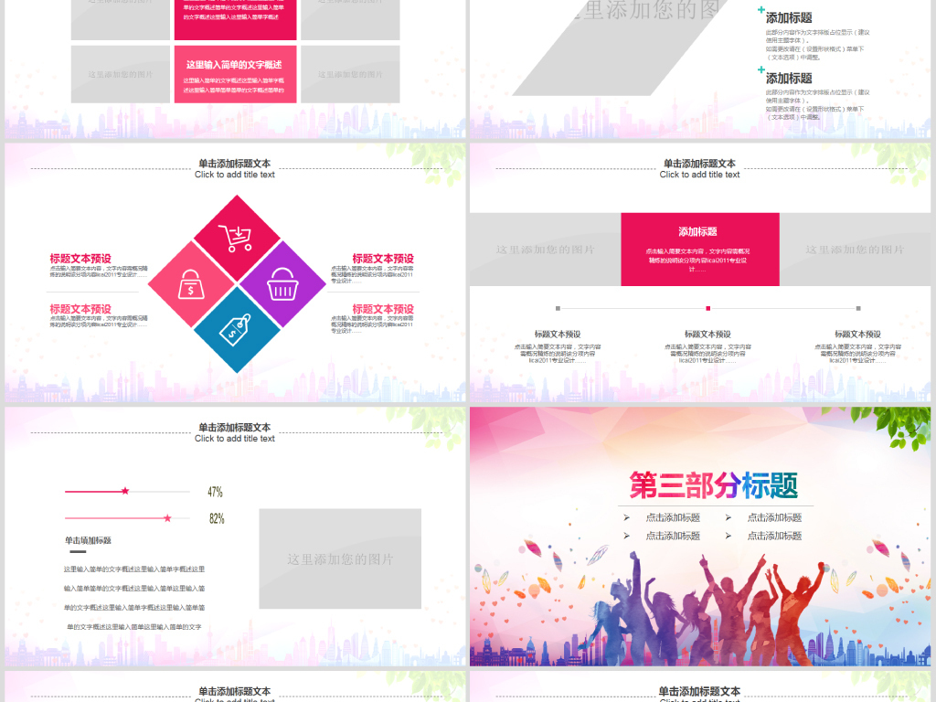
Task: Select the shopping cart icon in the diamond diagram
Action: click(236, 239)
